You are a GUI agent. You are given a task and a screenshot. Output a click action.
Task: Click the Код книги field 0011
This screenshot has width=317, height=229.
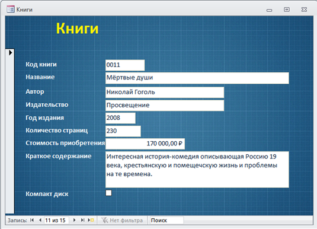coord(125,65)
